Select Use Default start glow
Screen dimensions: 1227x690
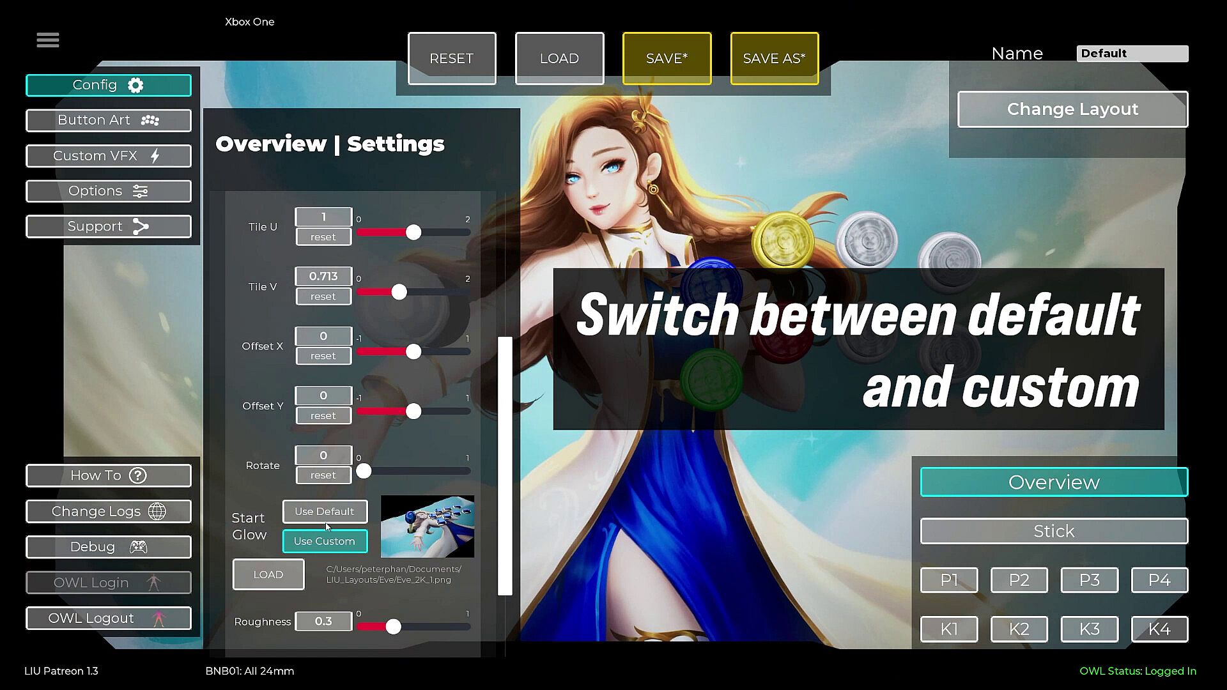[325, 511]
